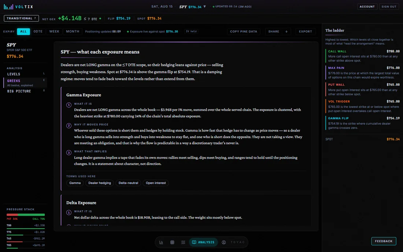Click the 775 strike pressure bar row

click(26, 233)
